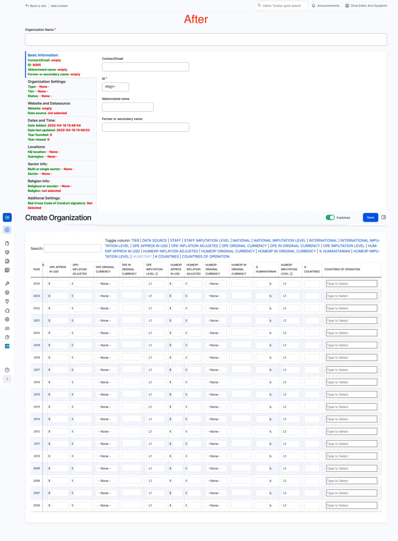This screenshot has width=398, height=541.
Task: Click the blue HO home logo in sidebar
Action: click(x=7, y=217)
